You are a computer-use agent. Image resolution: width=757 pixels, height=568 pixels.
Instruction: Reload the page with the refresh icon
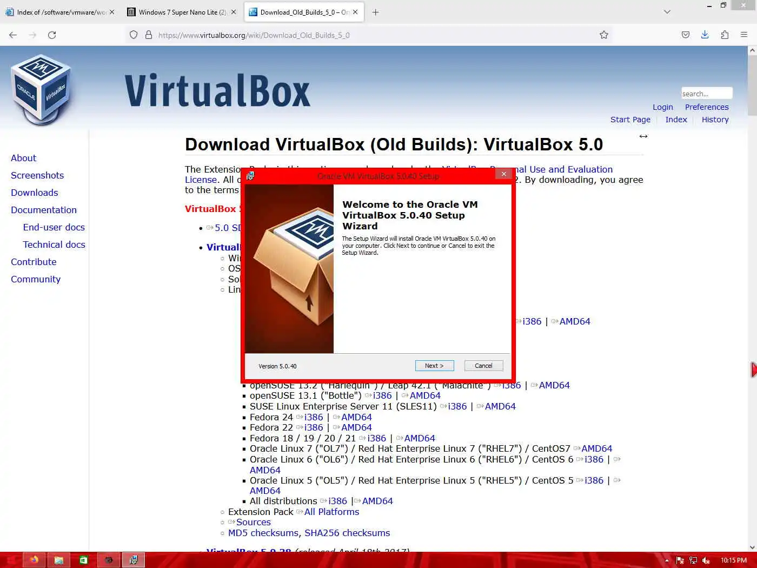52,35
